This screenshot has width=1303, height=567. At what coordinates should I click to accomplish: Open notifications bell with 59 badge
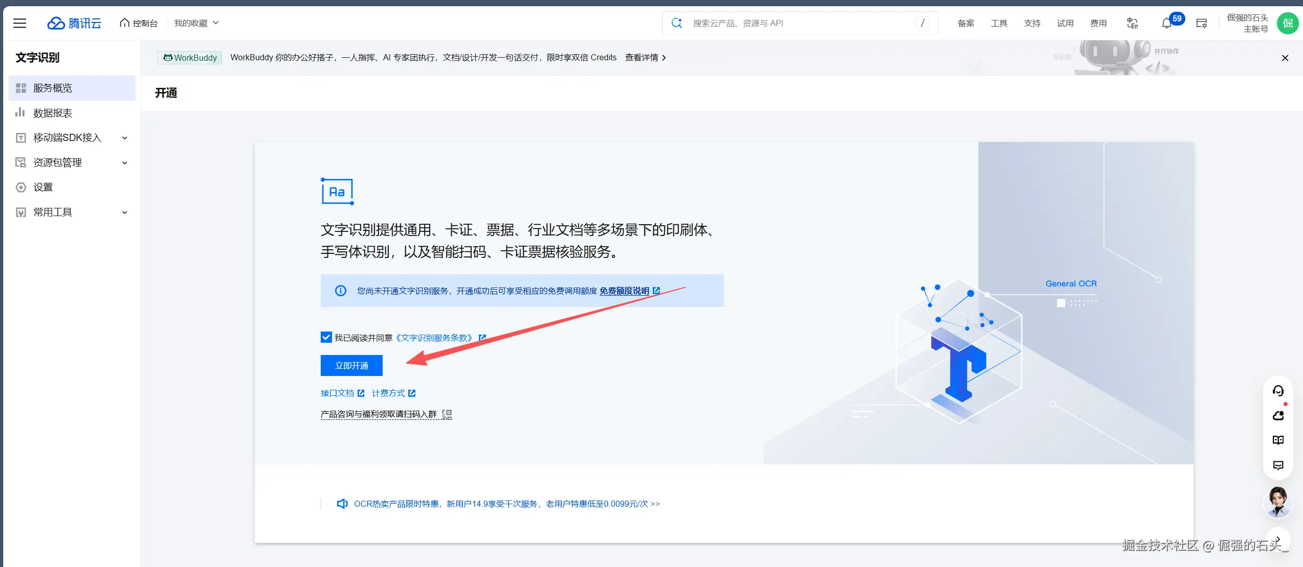coord(1167,23)
